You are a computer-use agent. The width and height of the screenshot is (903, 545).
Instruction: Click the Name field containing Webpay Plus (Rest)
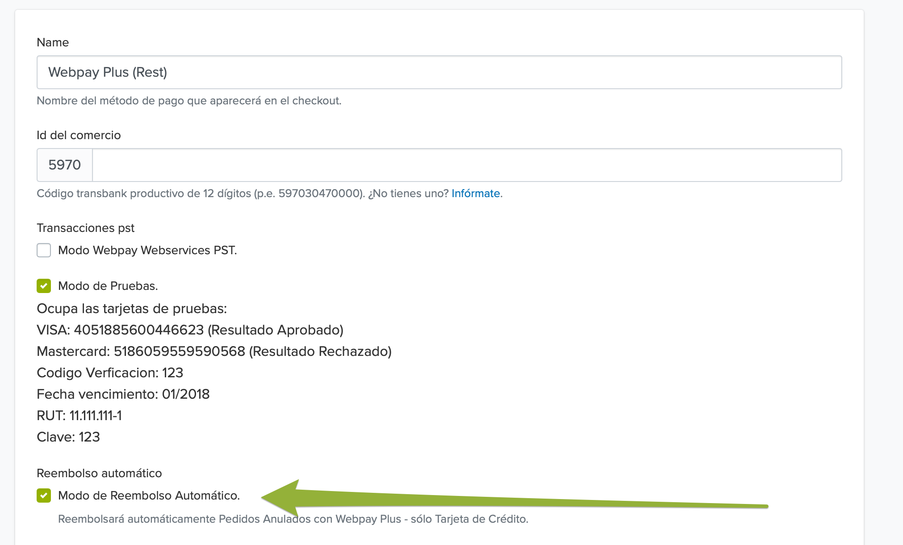click(x=439, y=72)
